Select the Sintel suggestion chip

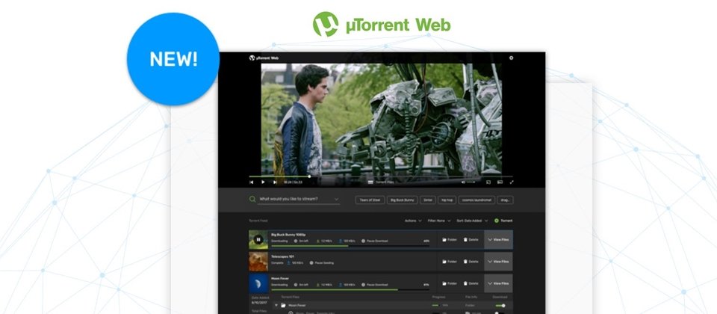click(x=427, y=200)
